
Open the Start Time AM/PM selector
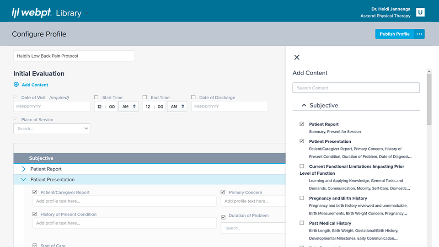click(128, 107)
